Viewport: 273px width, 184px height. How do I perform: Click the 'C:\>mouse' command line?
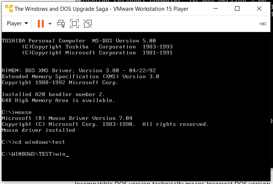coord(17,112)
